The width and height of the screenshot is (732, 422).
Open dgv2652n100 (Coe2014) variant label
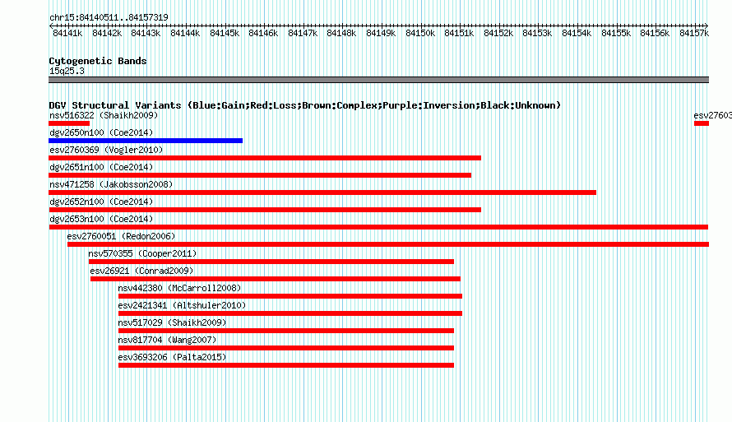(x=101, y=202)
